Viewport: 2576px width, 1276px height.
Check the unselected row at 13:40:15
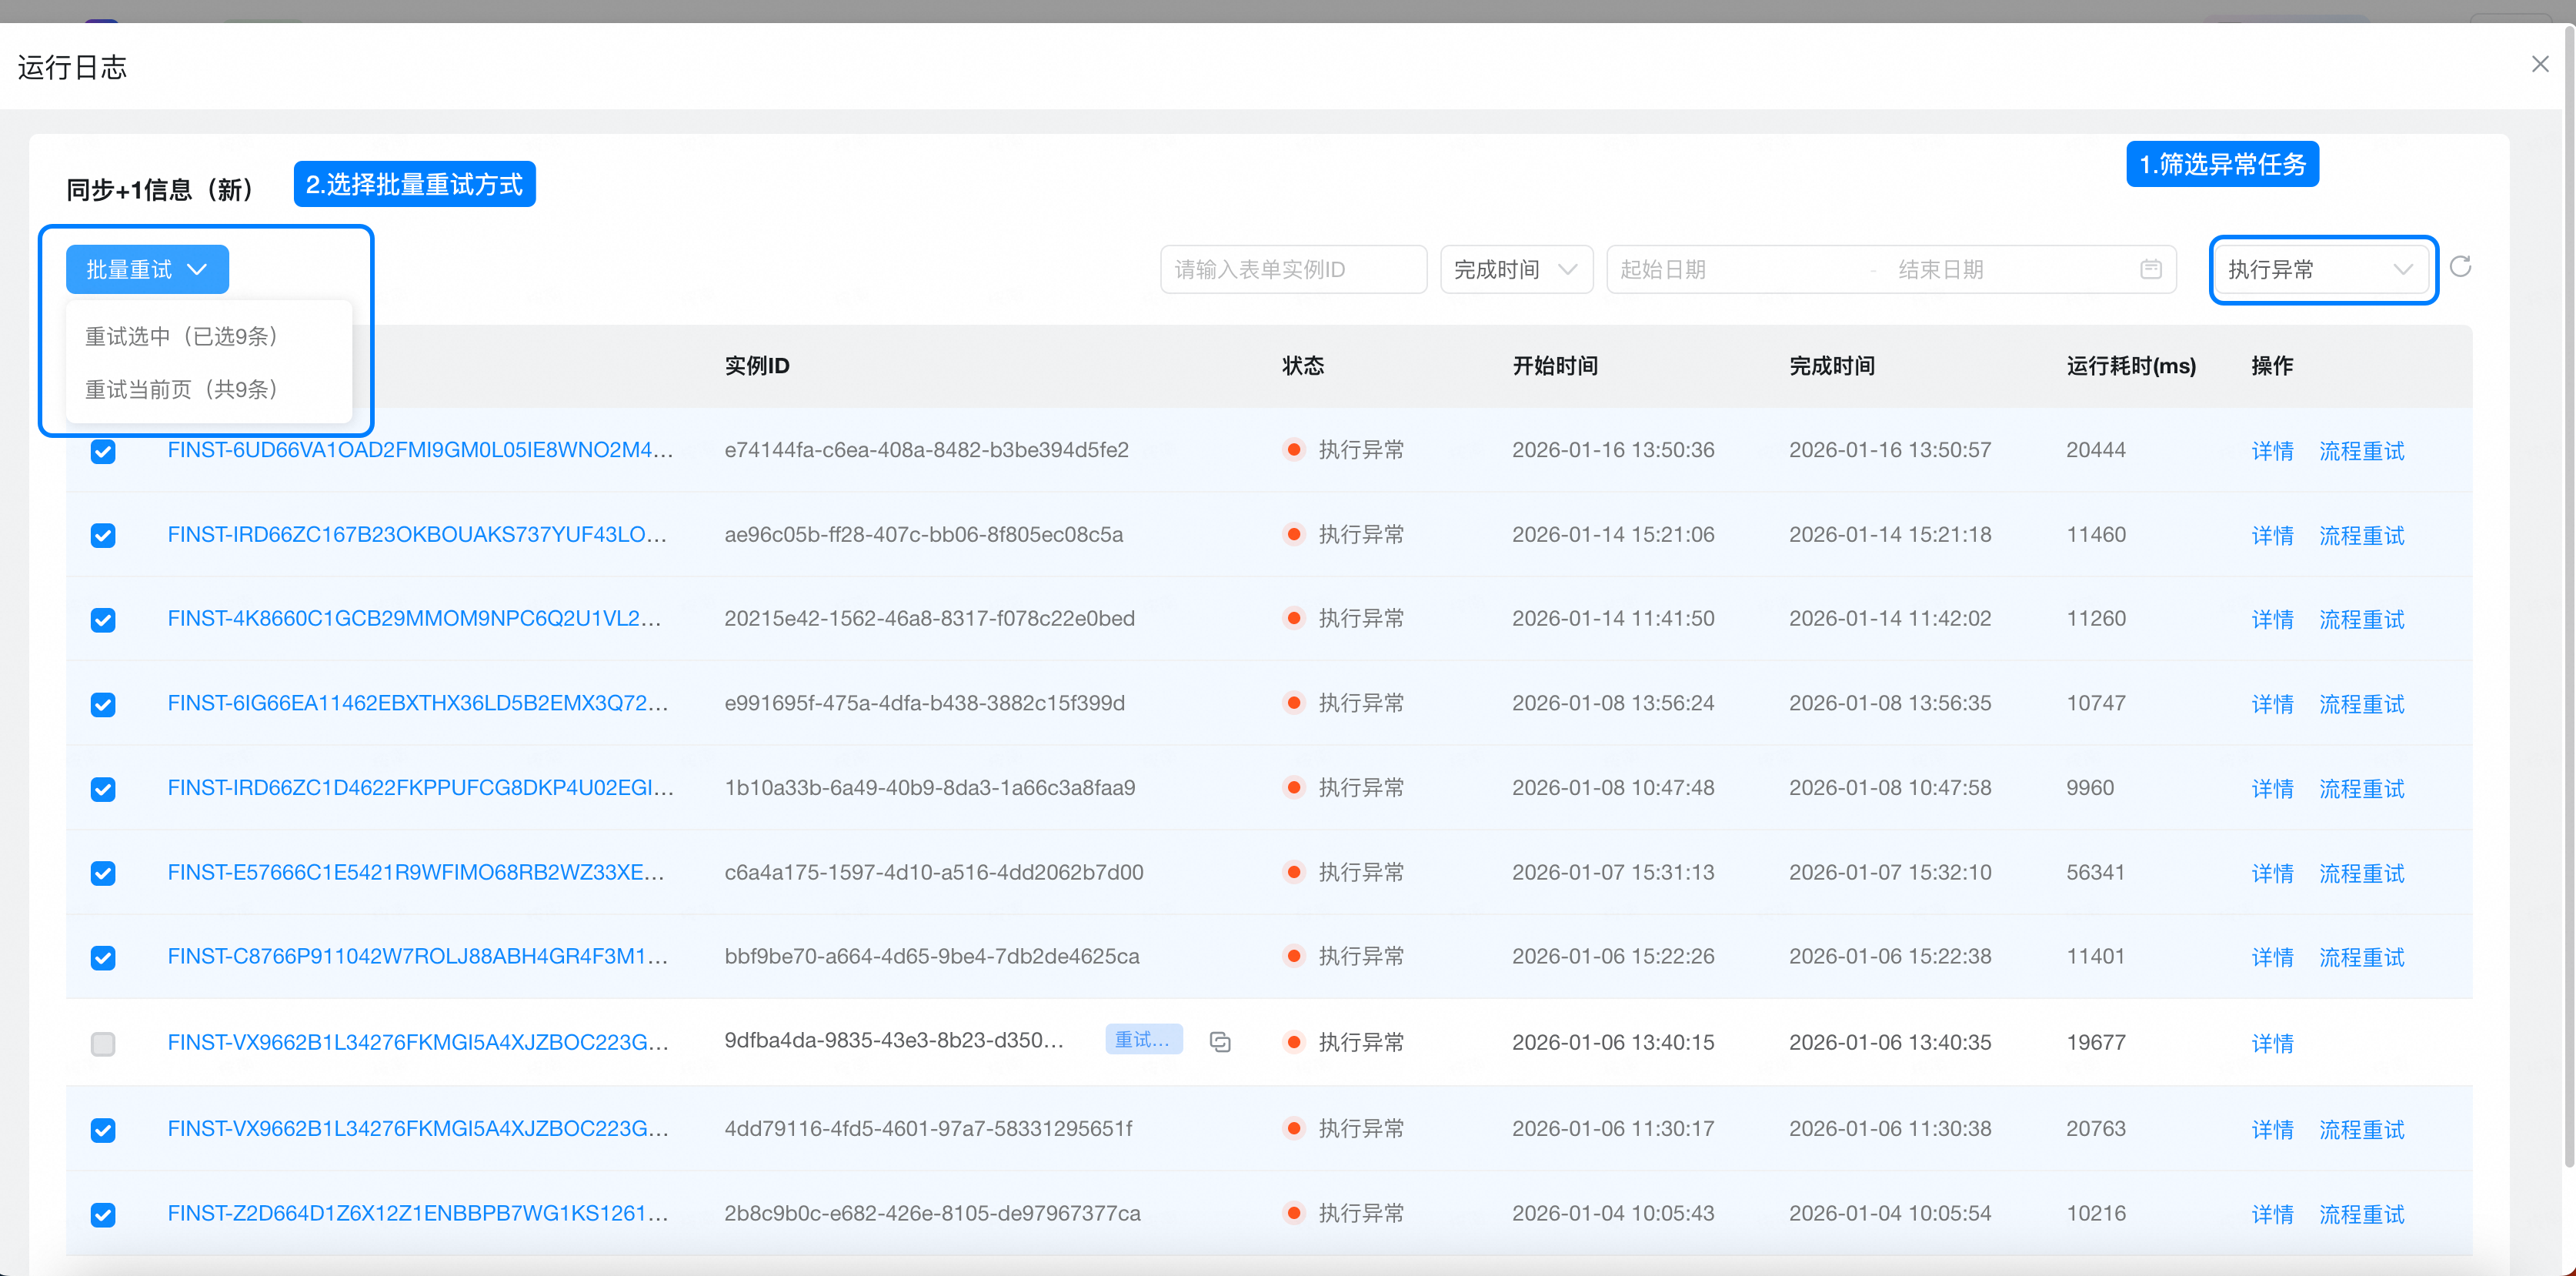(103, 1044)
